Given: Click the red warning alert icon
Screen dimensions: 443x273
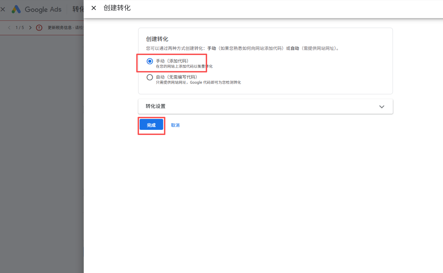Looking at the screenshot, I should pyautogui.click(x=39, y=28).
